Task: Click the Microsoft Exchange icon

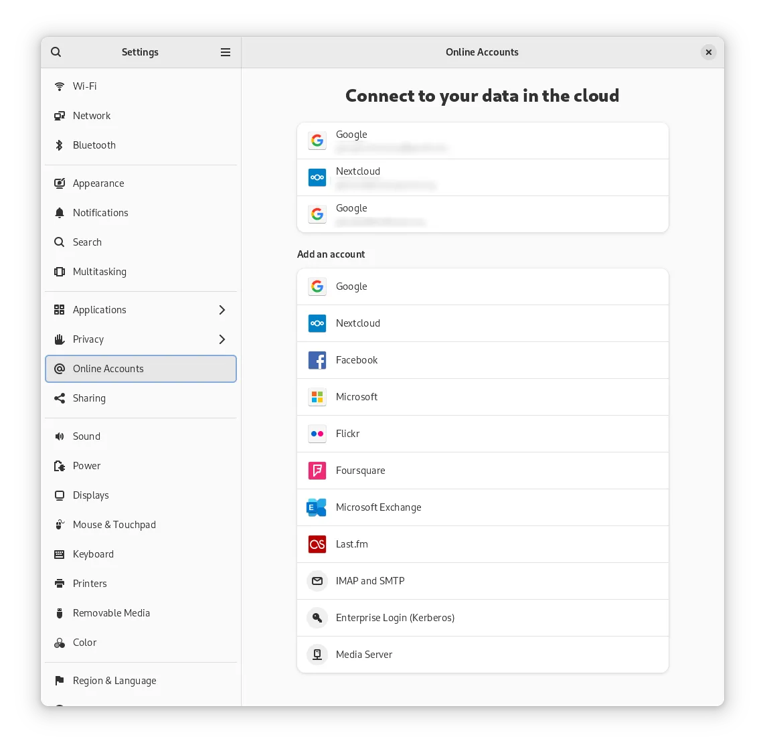Action: point(317,507)
